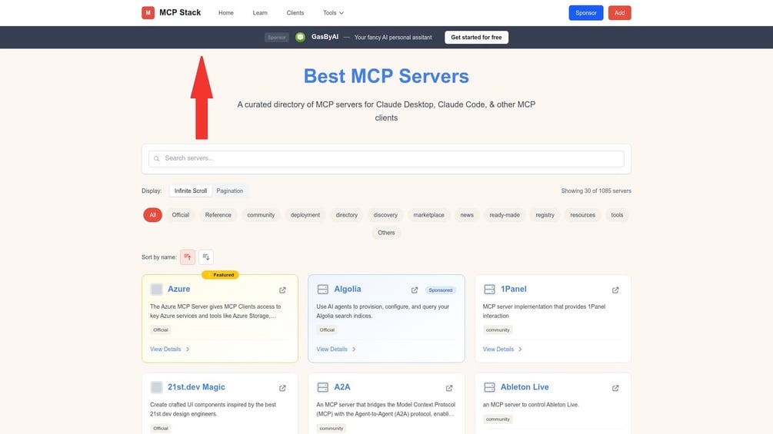The width and height of the screenshot is (773, 434).
Task: Click the Azure card logo thumbnail
Action: (156, 289)
